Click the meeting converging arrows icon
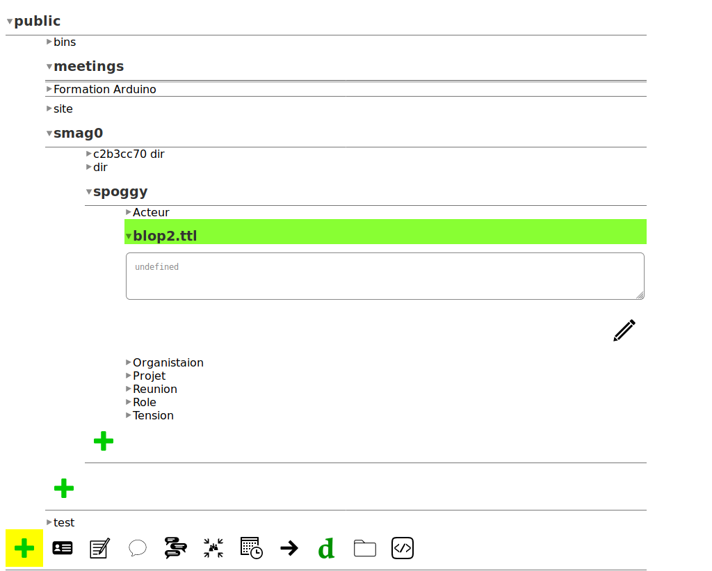 coord(213,548)
